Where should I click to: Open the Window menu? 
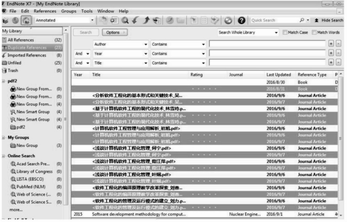click(106, 11)
